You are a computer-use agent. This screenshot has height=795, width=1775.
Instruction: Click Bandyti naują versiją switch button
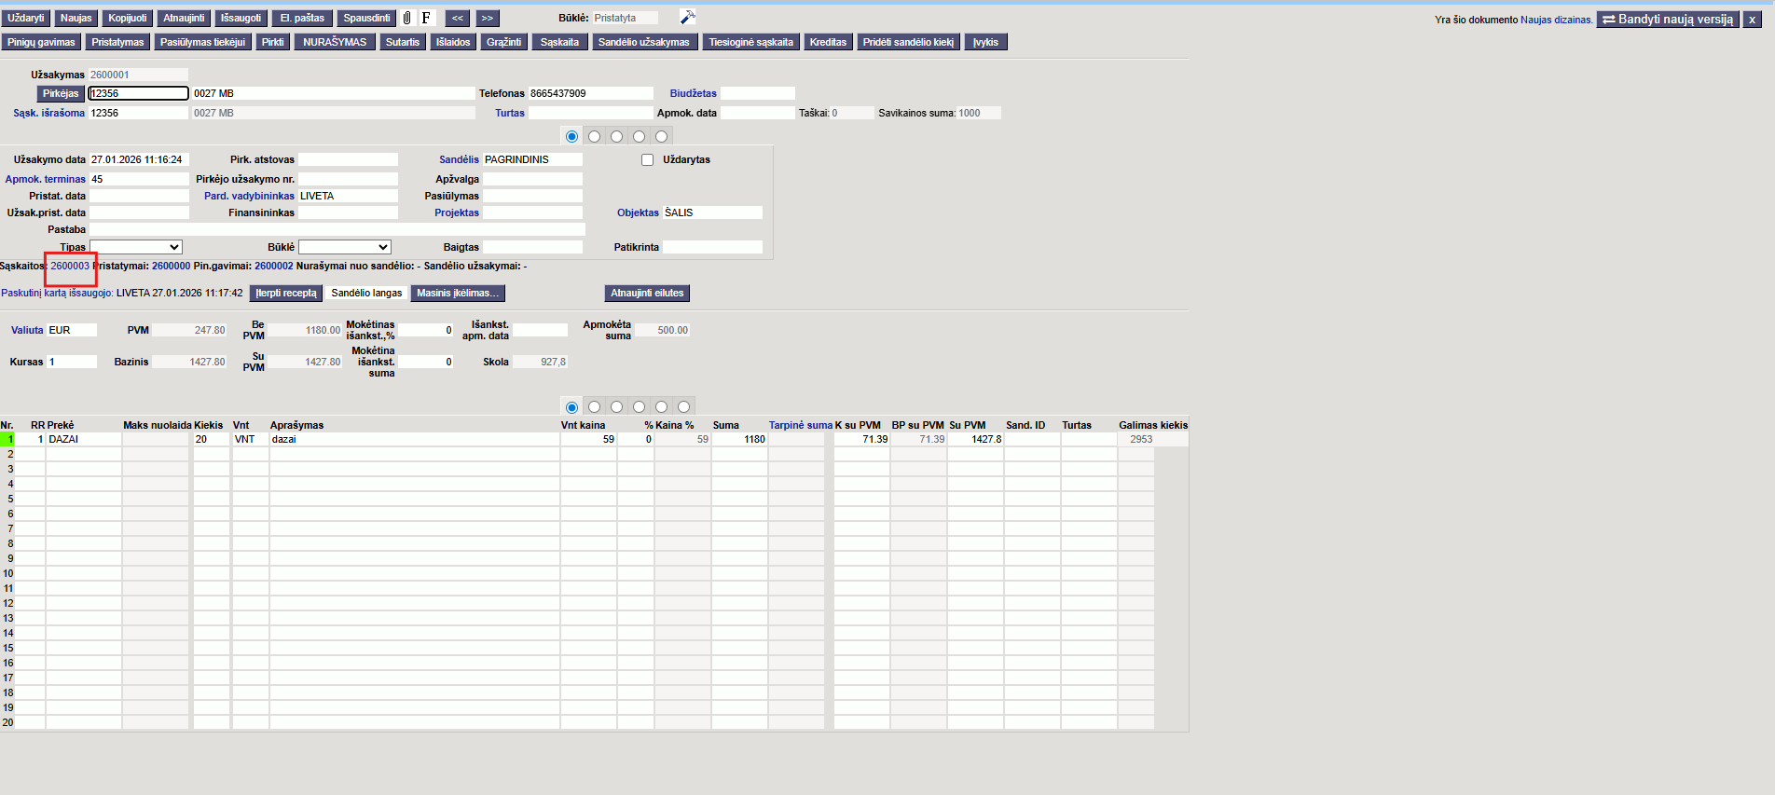tap(1668, 19)
